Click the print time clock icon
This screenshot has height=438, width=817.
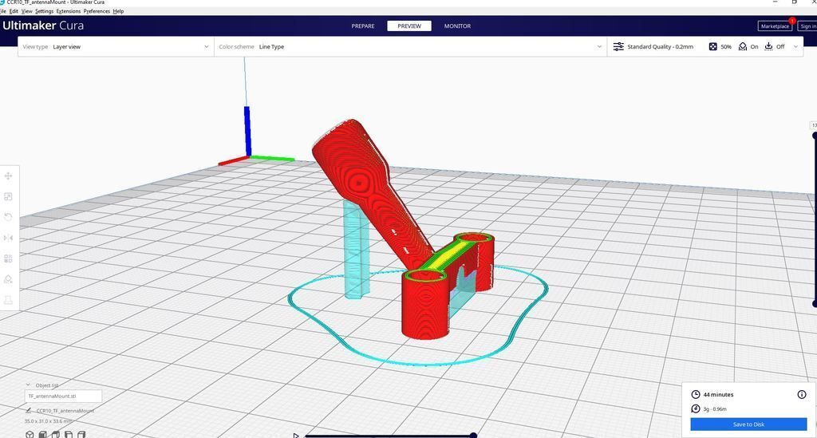[x=696, y=395]
